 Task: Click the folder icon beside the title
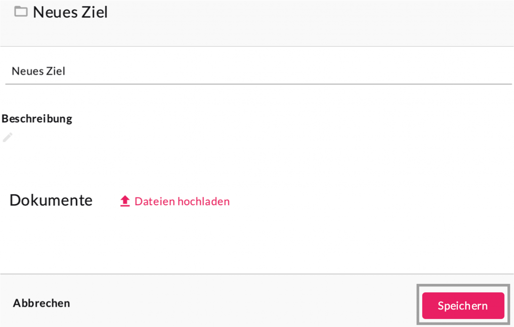(x=21, y=12)
